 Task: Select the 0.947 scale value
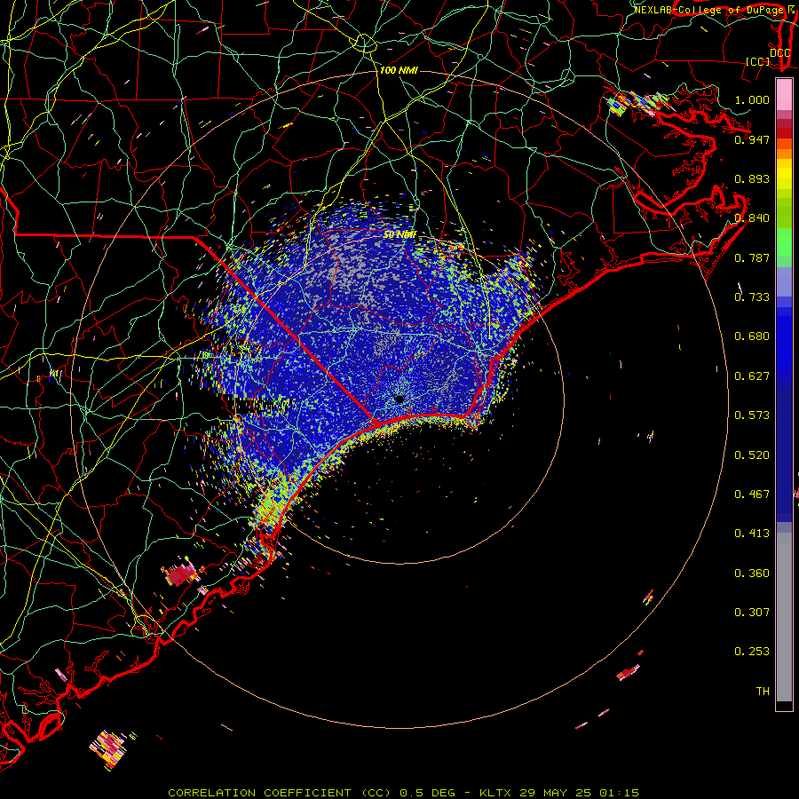coord(752,139)
